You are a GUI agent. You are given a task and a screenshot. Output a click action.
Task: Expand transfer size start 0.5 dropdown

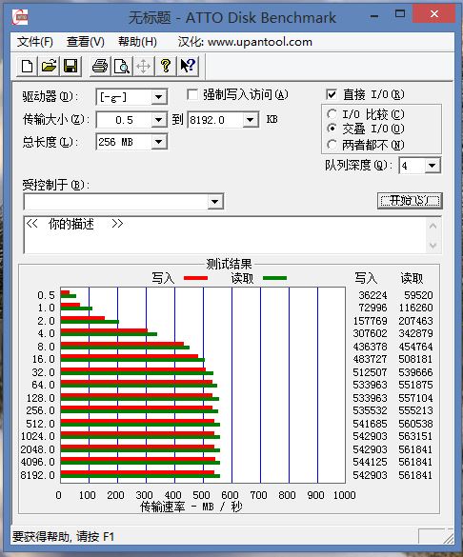[x=158, y=120]
